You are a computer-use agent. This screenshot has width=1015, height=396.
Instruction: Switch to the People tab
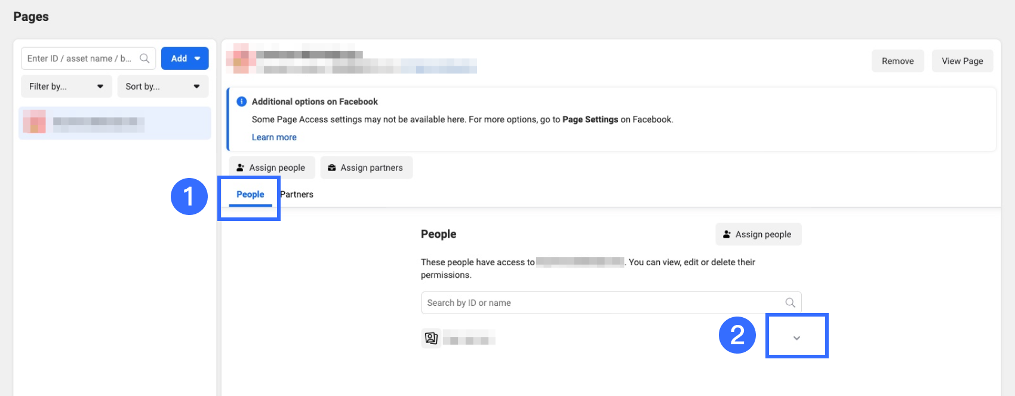[250, 195]
